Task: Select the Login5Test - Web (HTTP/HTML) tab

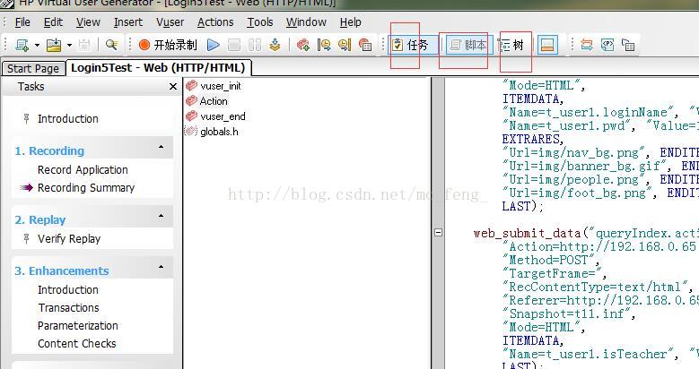Action: click(158, 68)
